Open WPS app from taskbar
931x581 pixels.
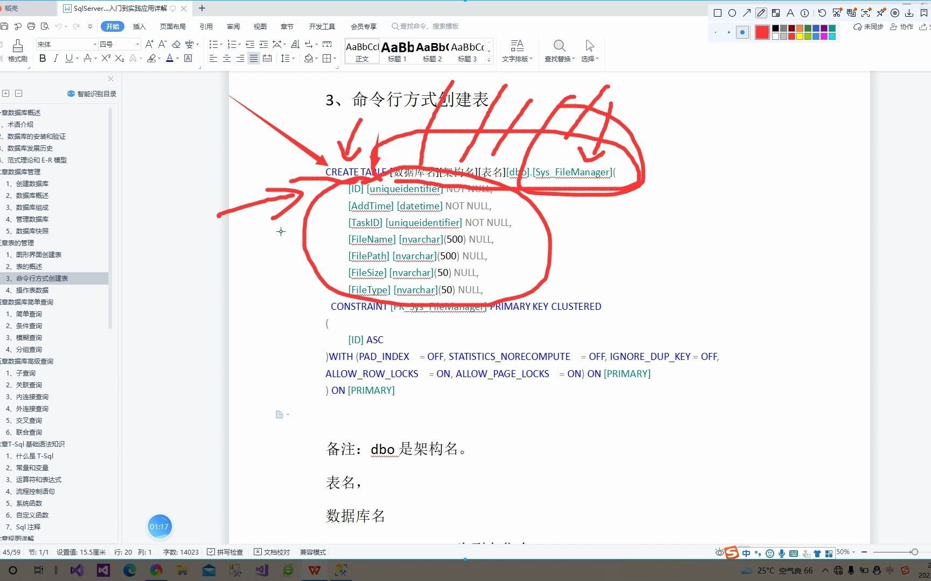coord(315,570)
